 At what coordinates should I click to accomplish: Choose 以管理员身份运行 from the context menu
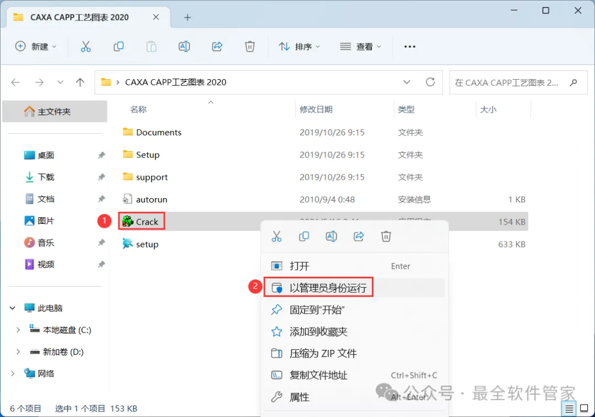[x=354, y=288]
